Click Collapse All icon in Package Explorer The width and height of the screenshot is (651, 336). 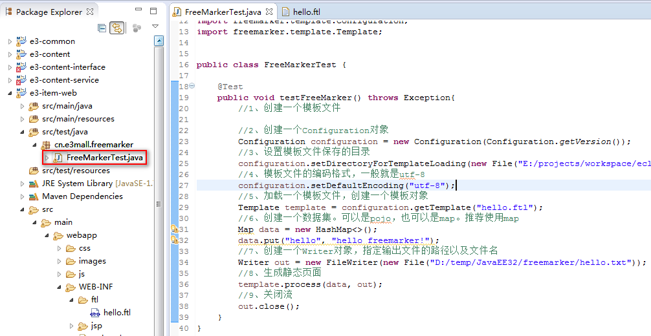coord(102,28)
